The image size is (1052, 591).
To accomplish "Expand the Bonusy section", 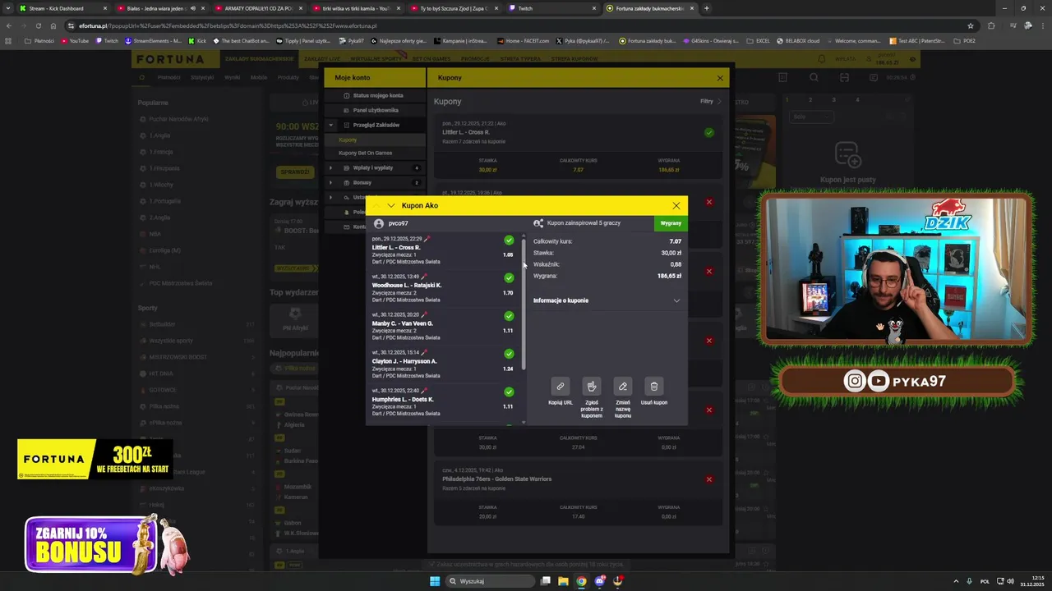I will [x=331, y=182].
